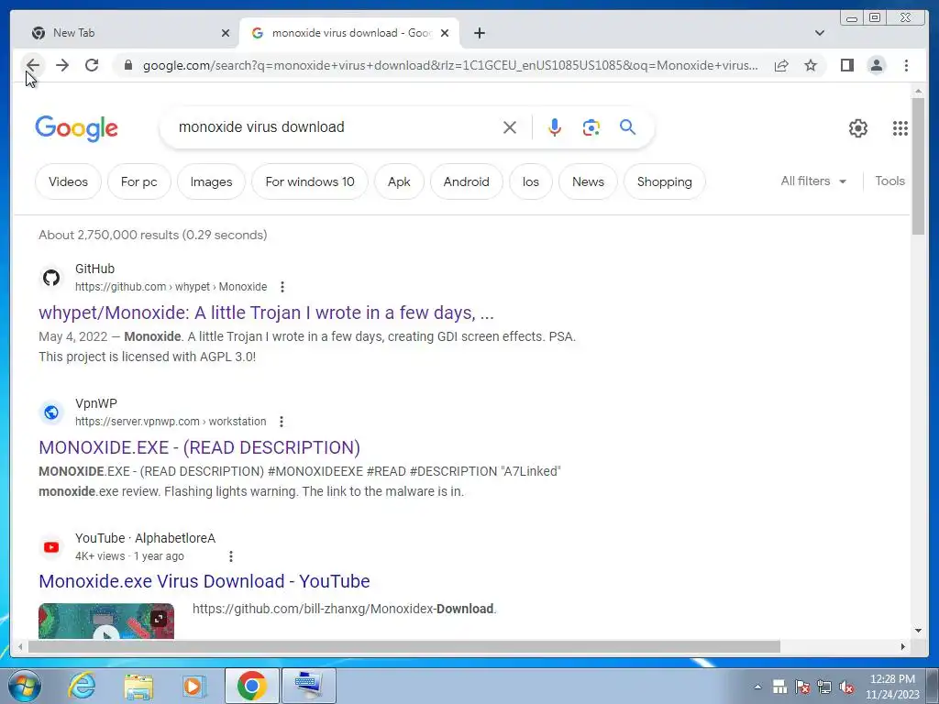Screen dimensions: 939x704
Task: Reload the current page
Action: coord(92,65)
